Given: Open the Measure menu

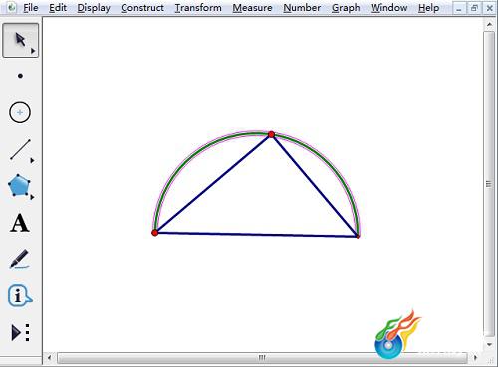Looking at the screenshot, I should pyautogui.click(x=252, y=8).
